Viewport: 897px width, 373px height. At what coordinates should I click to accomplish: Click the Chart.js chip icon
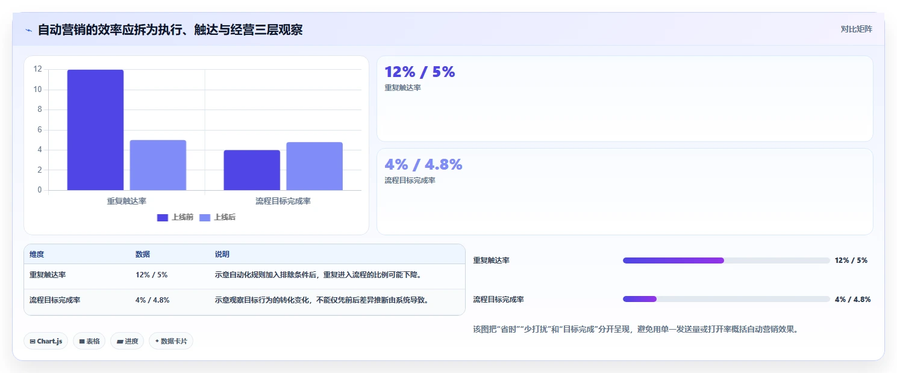click(x=33, y=341)
